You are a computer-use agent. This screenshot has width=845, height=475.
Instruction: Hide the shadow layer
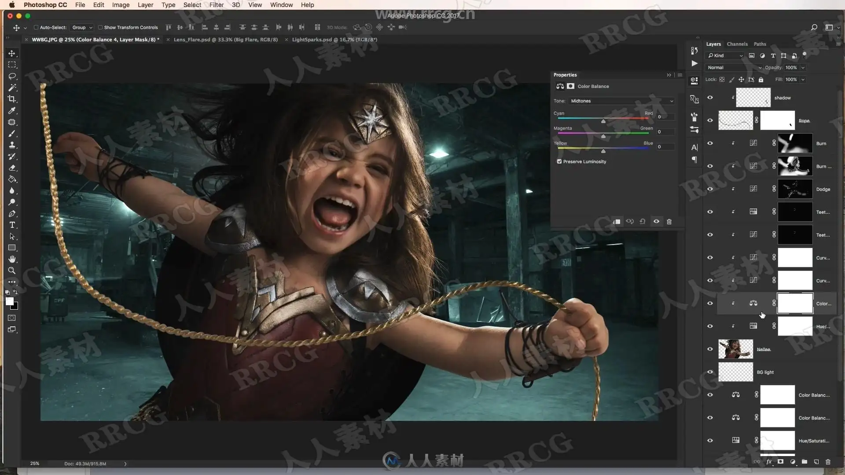710,98
